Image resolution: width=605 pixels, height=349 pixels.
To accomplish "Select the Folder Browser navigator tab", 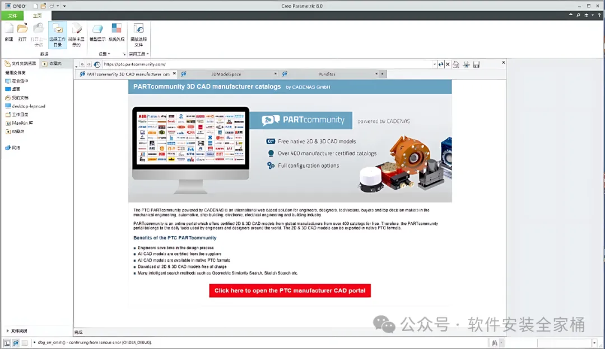I will (x=21, y=64).
